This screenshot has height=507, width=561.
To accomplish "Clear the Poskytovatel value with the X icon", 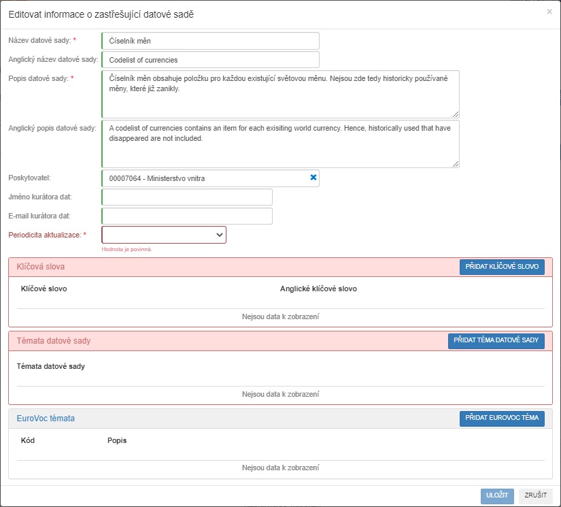I will tap(313, 178).
